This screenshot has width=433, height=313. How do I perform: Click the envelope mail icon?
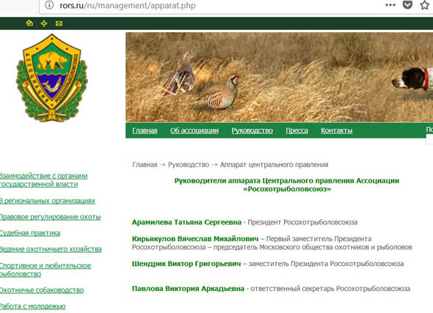[59, 23]
